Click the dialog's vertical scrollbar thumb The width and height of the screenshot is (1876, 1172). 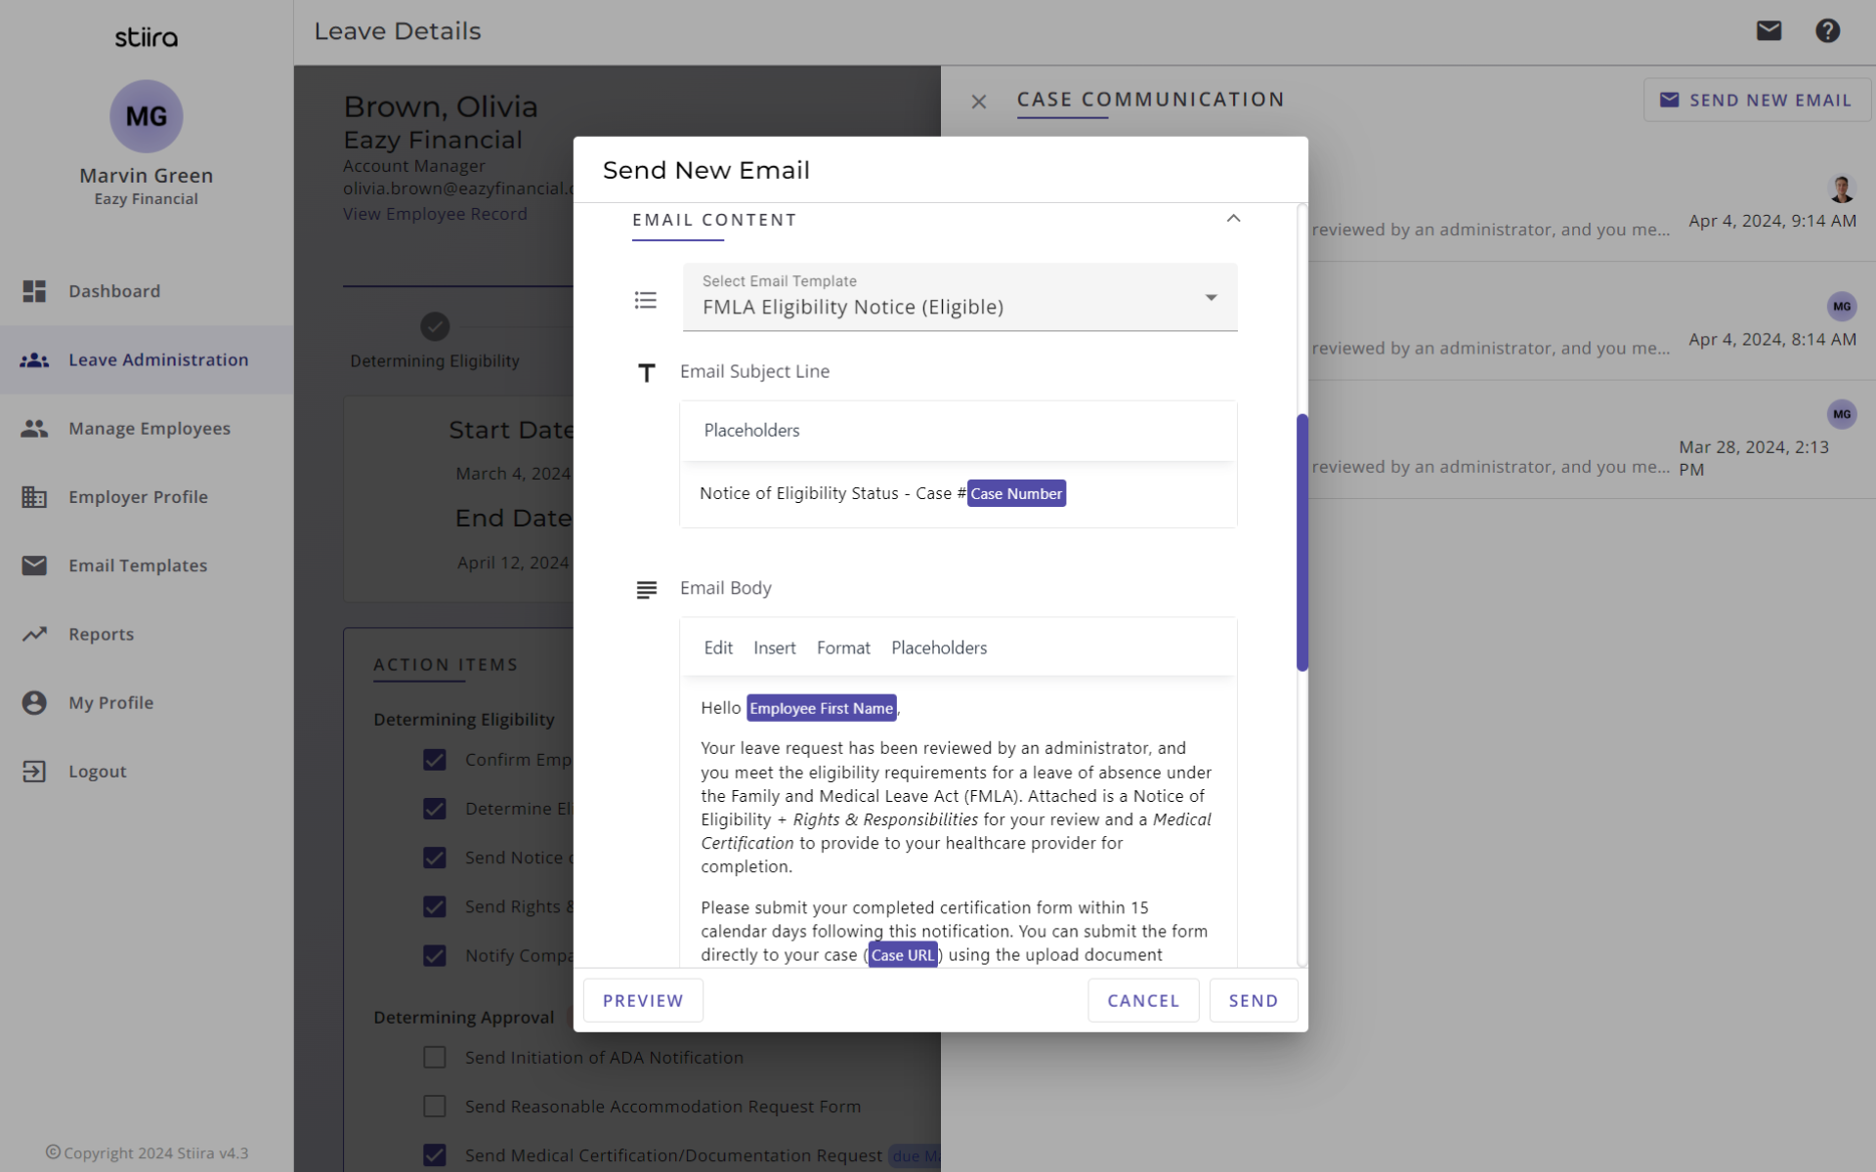coord(1301,542)
